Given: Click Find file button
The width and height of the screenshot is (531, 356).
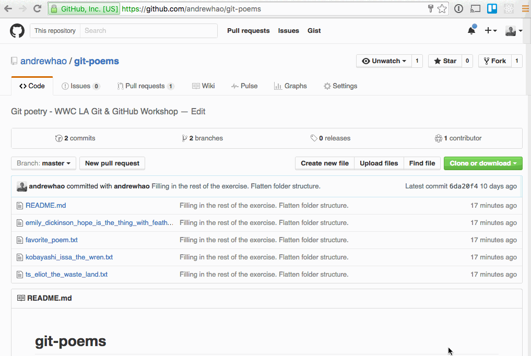Looking at the screenshot, I should coord(422,163).
